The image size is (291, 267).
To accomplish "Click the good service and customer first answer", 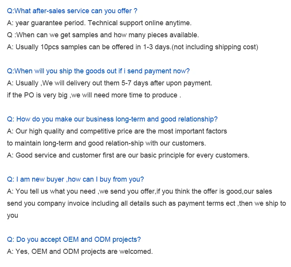I will pos(128,155).
